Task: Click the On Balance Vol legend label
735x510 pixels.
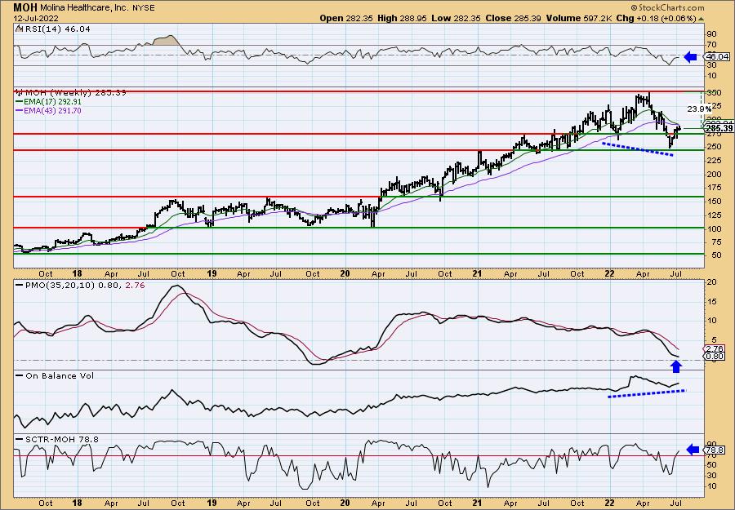Action: [x=60, y=375]
